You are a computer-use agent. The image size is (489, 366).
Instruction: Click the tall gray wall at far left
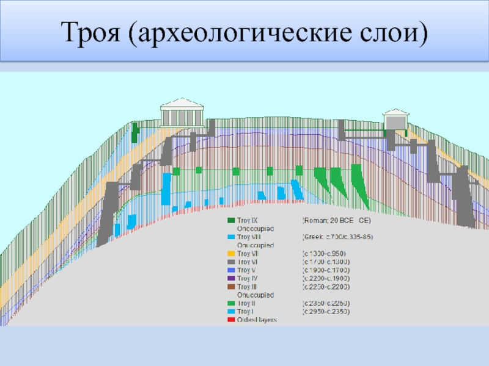click(x=108, y=209)
